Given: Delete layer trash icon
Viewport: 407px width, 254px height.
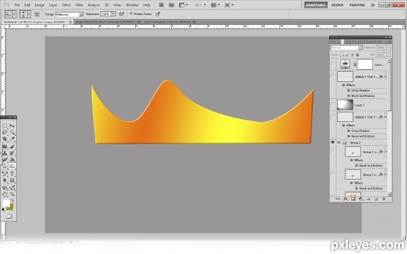Looking at the screenshot, I should (384, 199).
